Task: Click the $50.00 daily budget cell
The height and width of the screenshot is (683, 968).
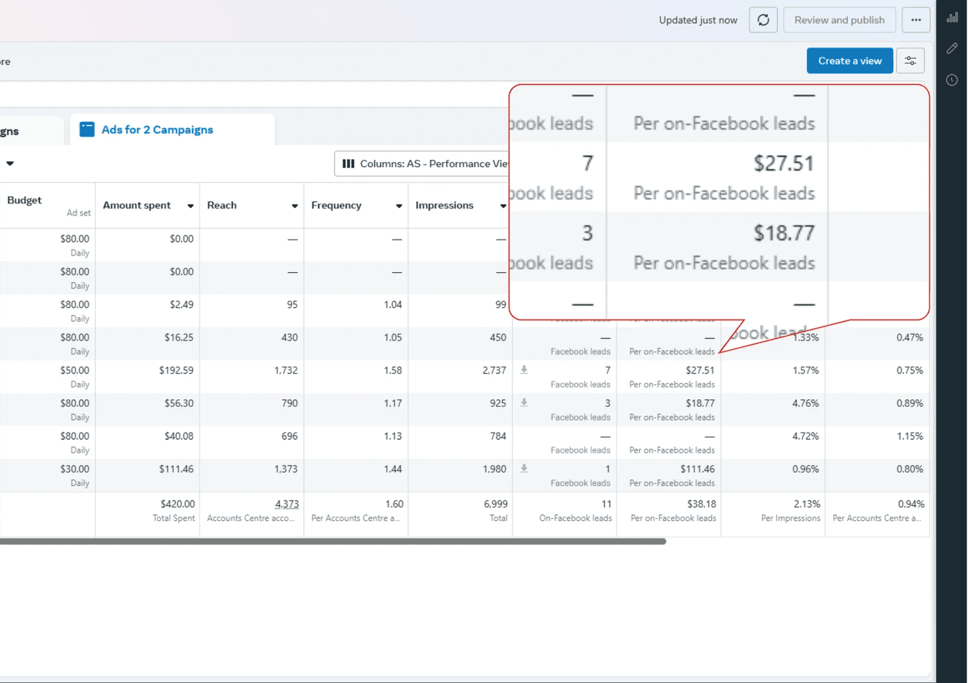Action: click(48, 377)
